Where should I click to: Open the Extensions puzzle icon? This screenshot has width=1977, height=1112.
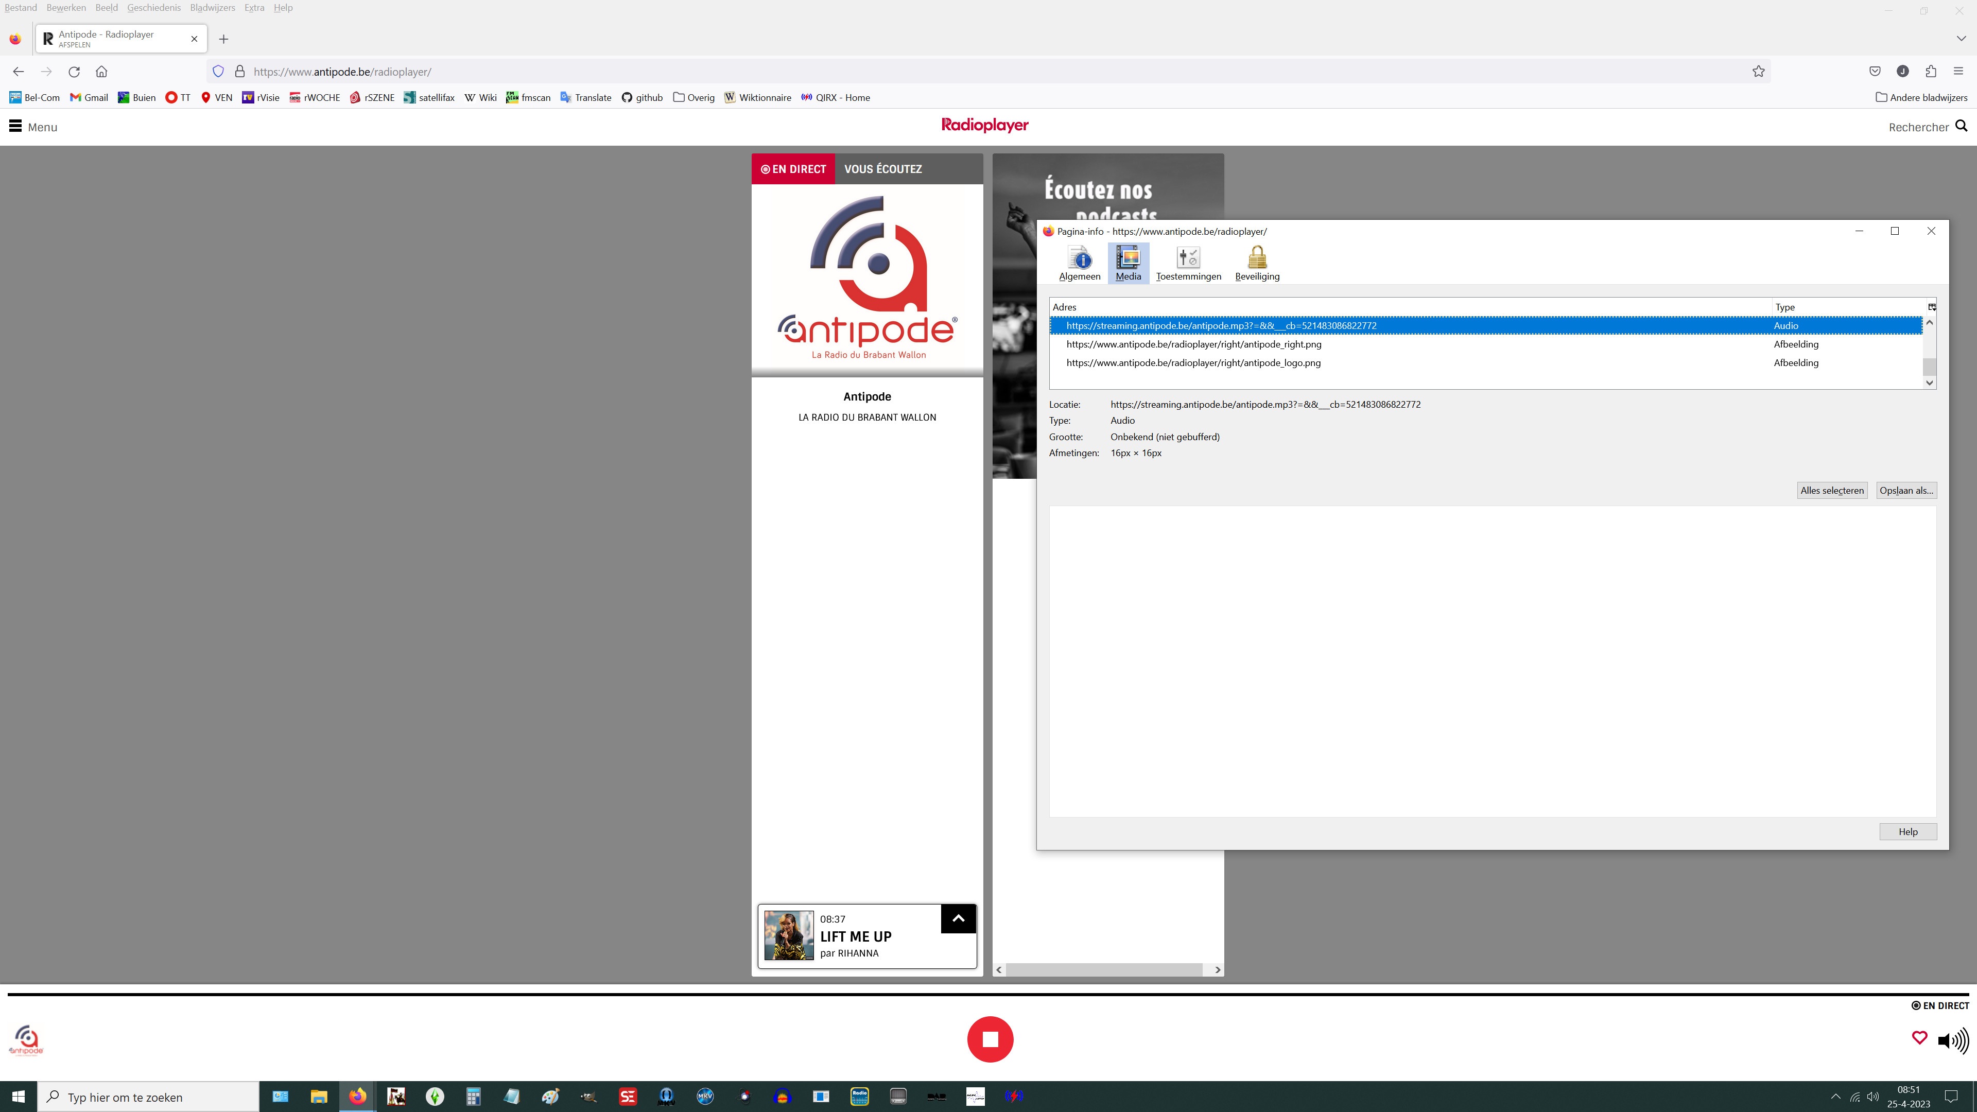(x=1931, y=72)
